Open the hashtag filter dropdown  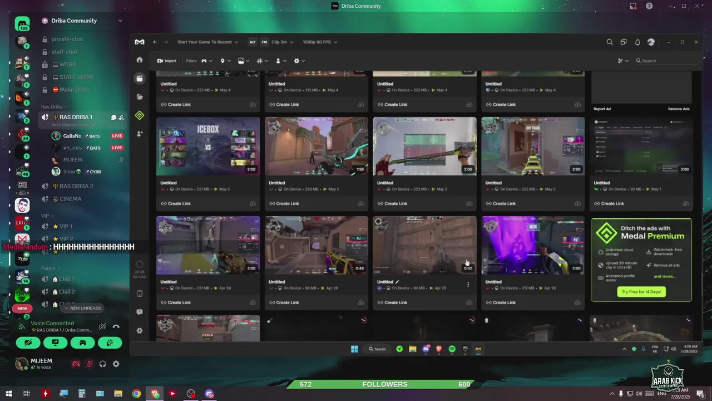point(263,61)
